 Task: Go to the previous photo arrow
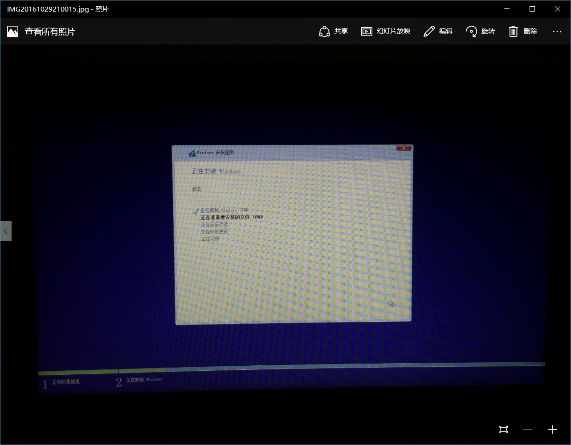click(6, 231)
